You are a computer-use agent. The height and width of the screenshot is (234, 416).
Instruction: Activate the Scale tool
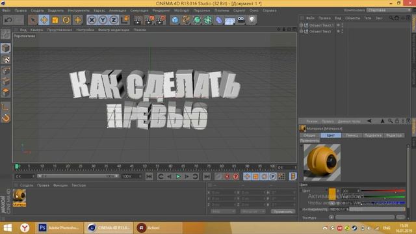click(x=55, y=20)
